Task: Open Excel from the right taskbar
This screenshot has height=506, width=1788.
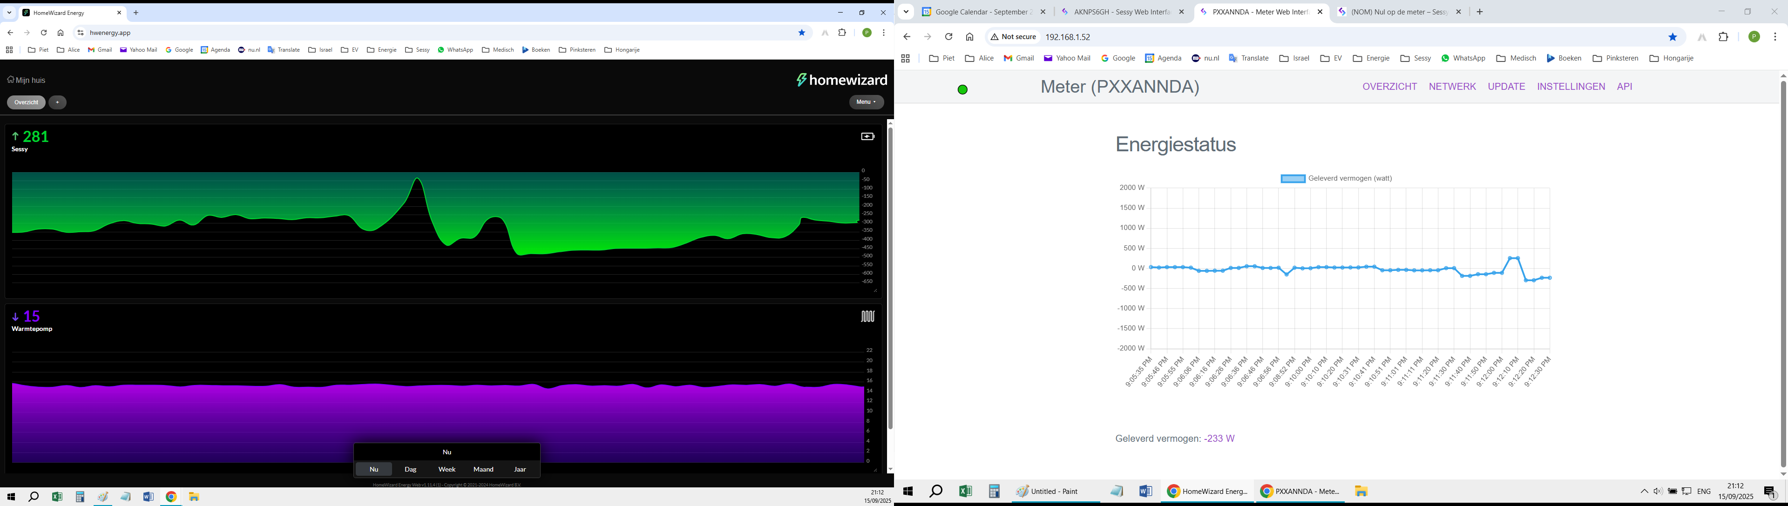Action: (x=965, y=492)
